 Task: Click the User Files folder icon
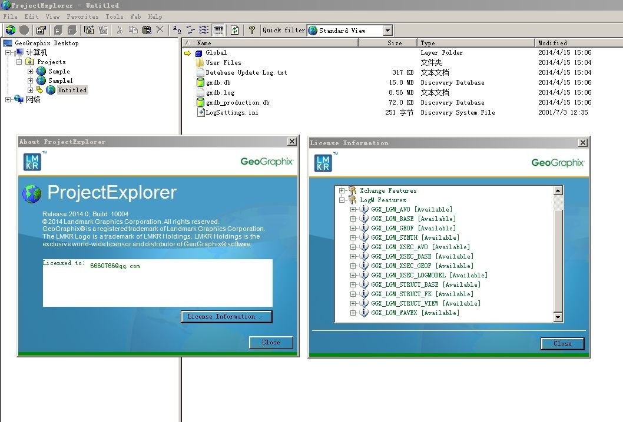pos(200,62)
